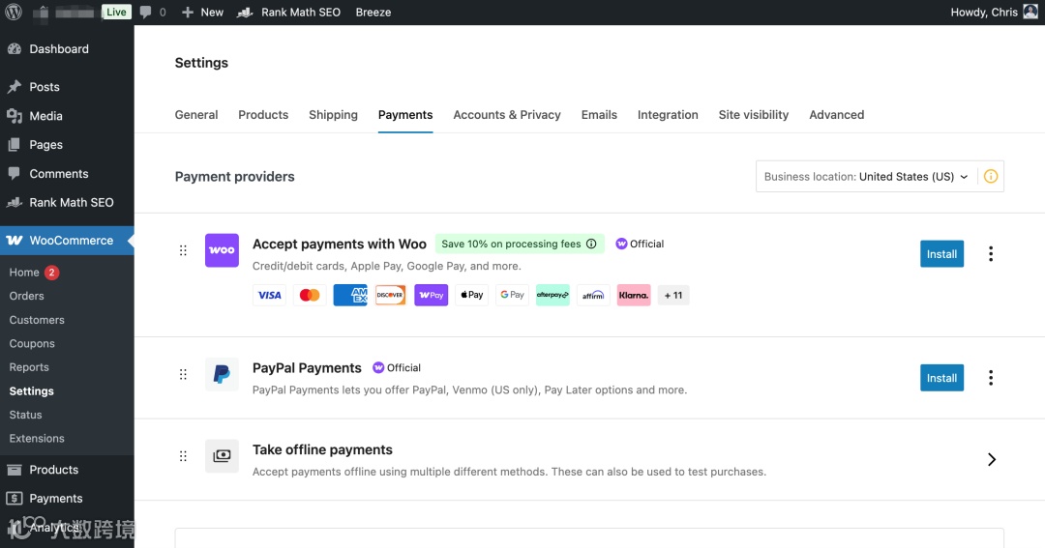Open the three-dot menu for Woo payments
This screenshot has width=1045, height=548.
coord(991,253)
